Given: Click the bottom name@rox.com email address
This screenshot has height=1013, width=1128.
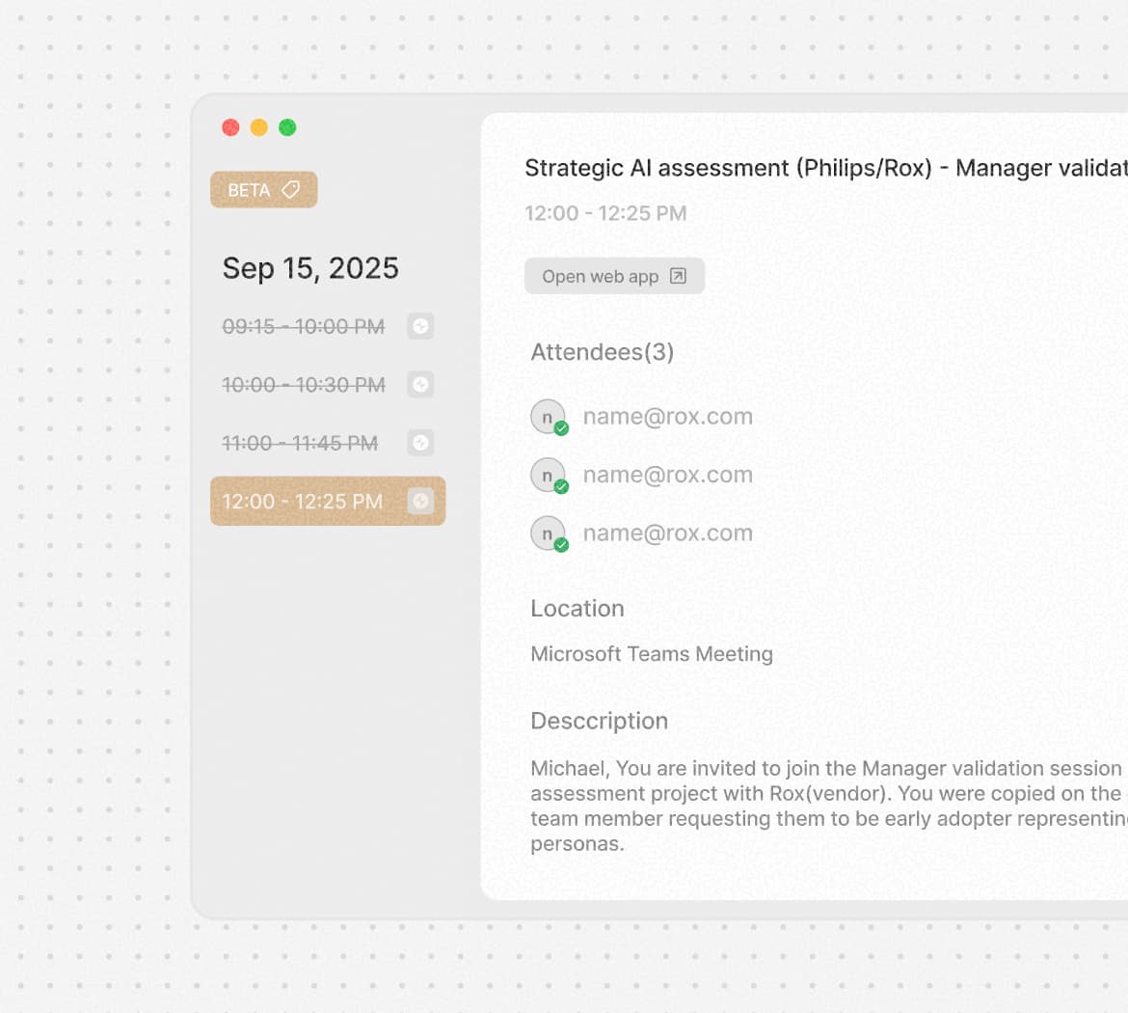Looking at the screenshot, I should [667, 534].
